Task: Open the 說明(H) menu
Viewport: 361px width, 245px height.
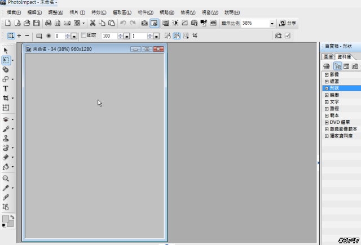Action: (x=232, y=12)
